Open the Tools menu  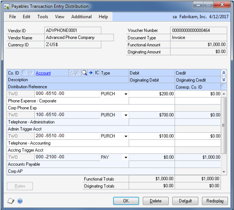point(43,17)
